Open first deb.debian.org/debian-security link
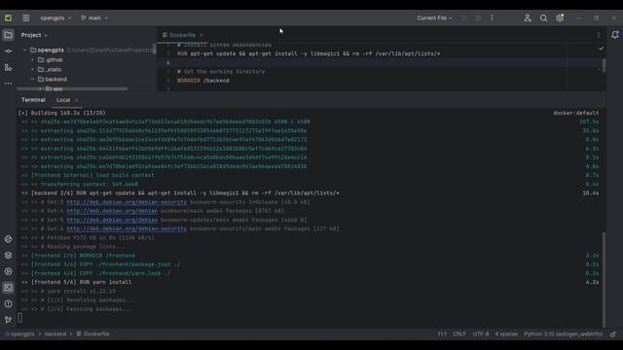 127,202
